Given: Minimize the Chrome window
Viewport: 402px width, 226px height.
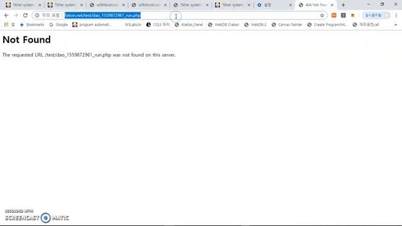Looking at the screenshot, I should (369, 4).
